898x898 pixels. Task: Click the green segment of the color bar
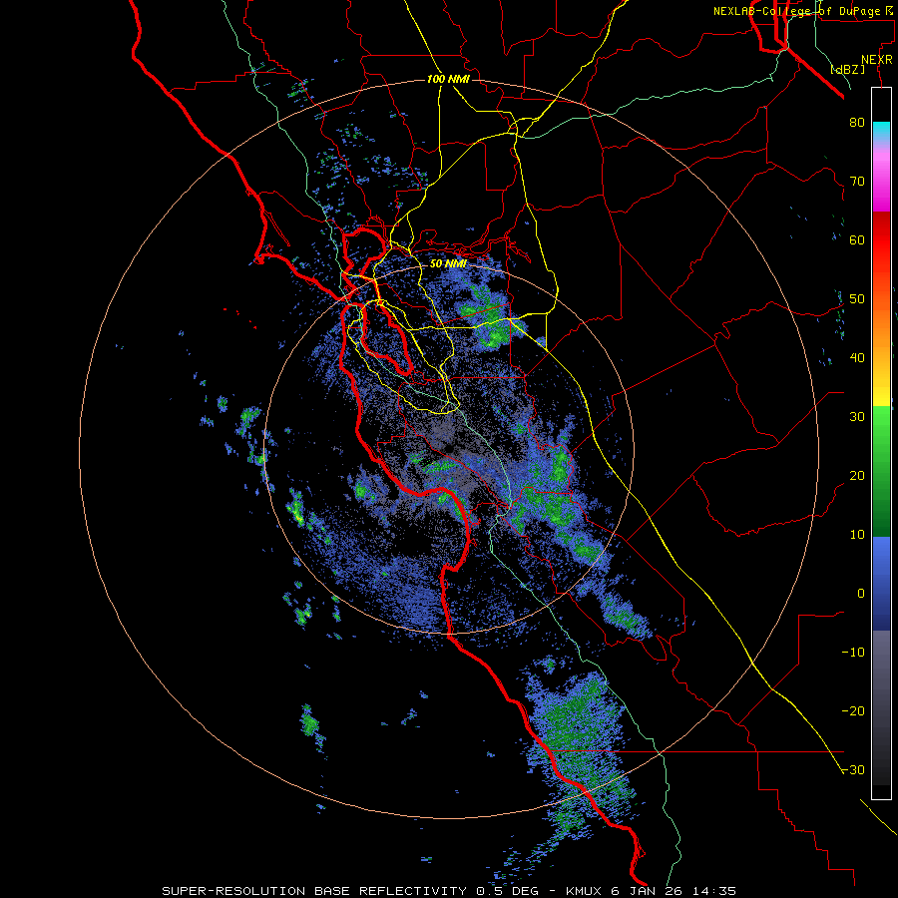point(881,471)
